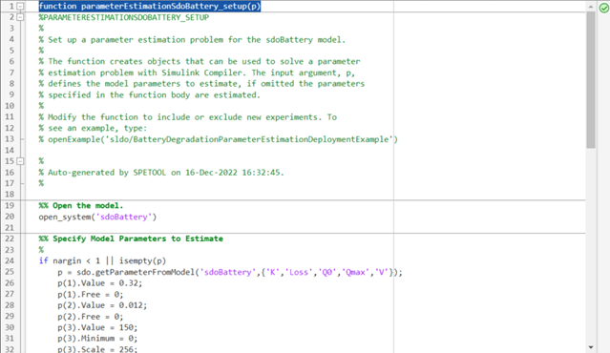Viewport: 610px width, 353px height.
Task: Click the 'Set up a parameter estimation problem' comment
Action: click(192, 40)
